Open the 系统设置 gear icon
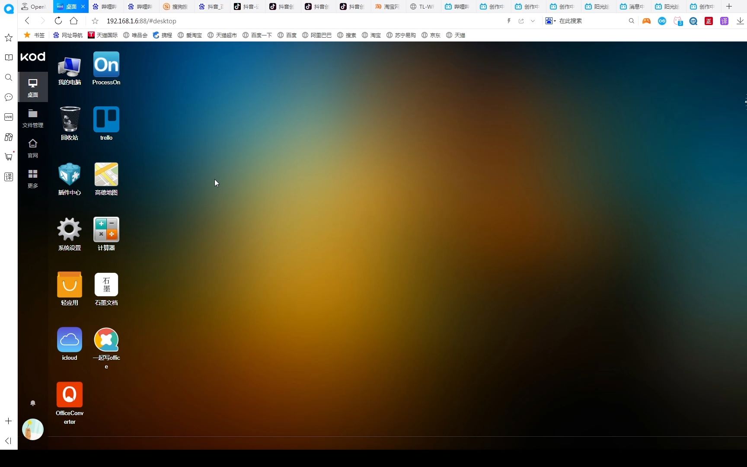The image size is (747, 467). point(70,234)
